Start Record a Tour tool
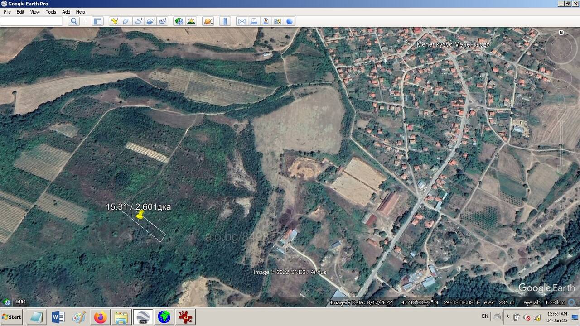The width and height of the screenshot is (580, 326). (x=162, y=21)
